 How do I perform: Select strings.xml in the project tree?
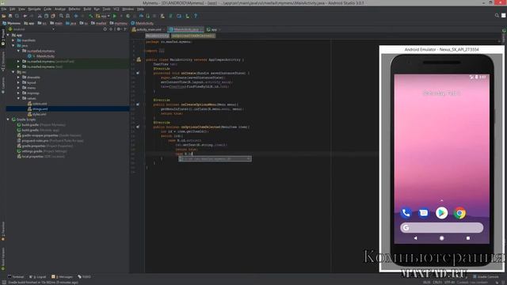(x=40, y=109)
